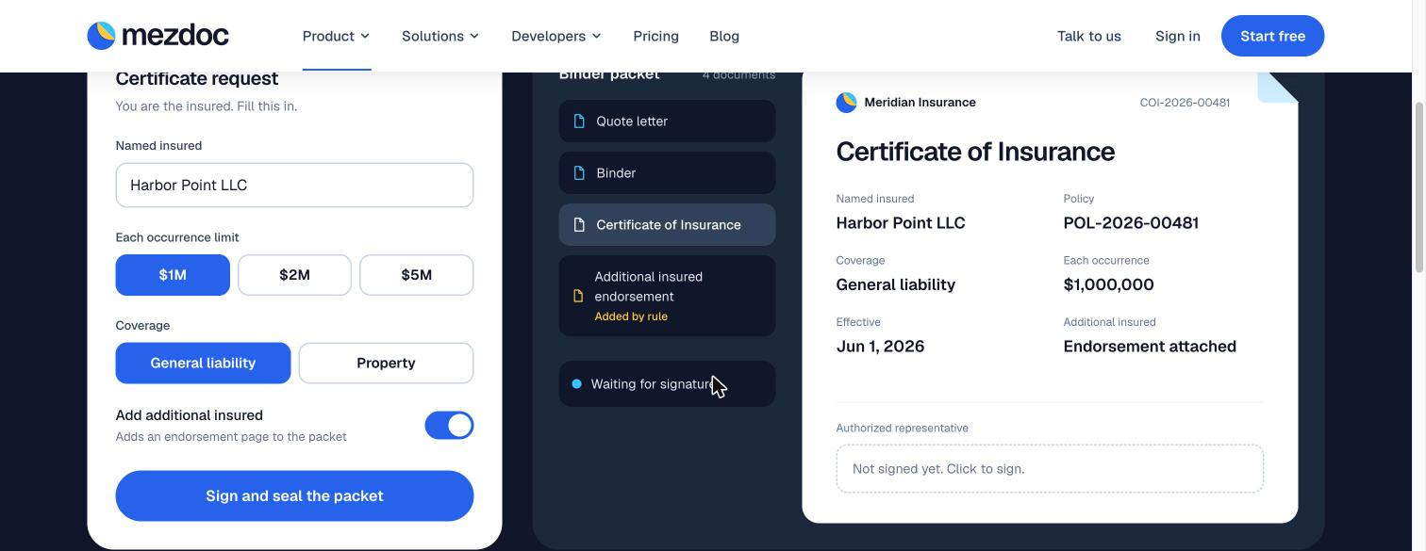The image size is (1426, 551).
Task: Select Certificate of Insurance in packet list
Action: [667, 224]
